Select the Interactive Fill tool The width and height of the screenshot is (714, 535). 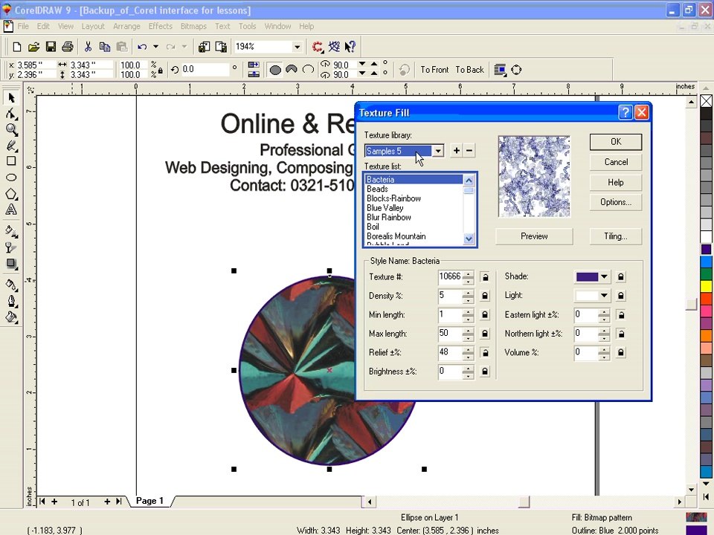(x=11, y=232)
